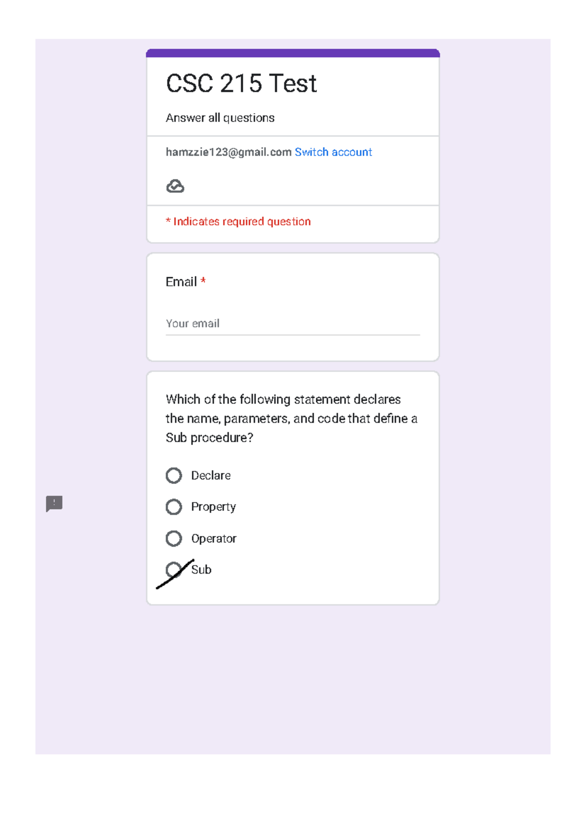This screenshot has height=828, width=586.
Task: Select the Property radio button
Action: click(x=174, y=507)
